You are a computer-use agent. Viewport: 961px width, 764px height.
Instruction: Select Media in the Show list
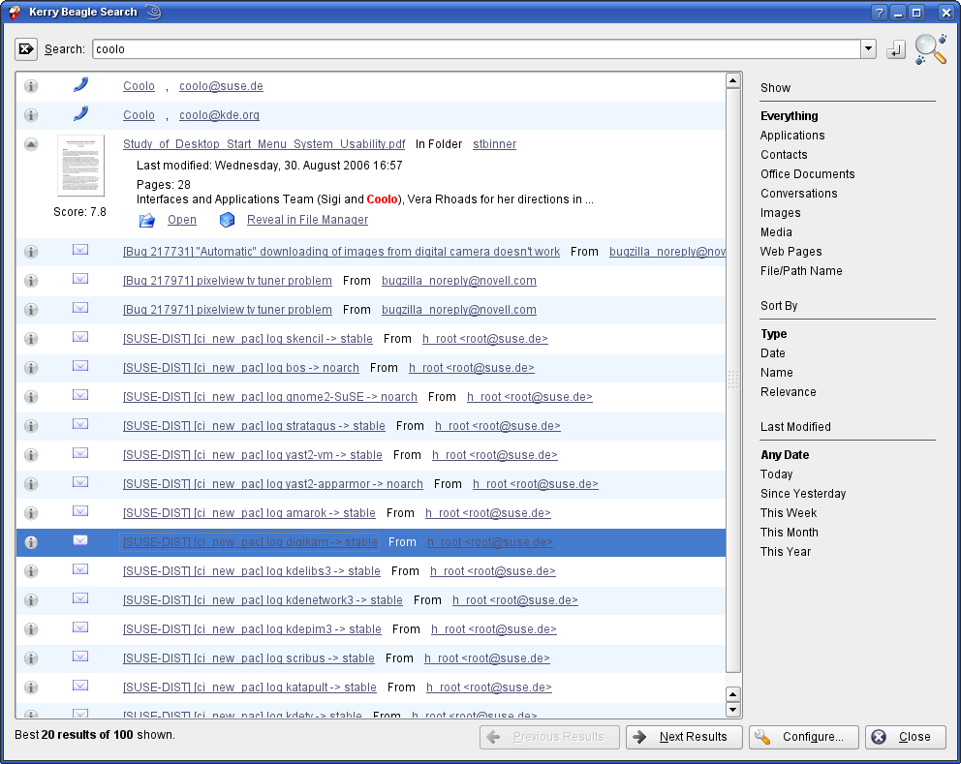[x=776, y=232]
